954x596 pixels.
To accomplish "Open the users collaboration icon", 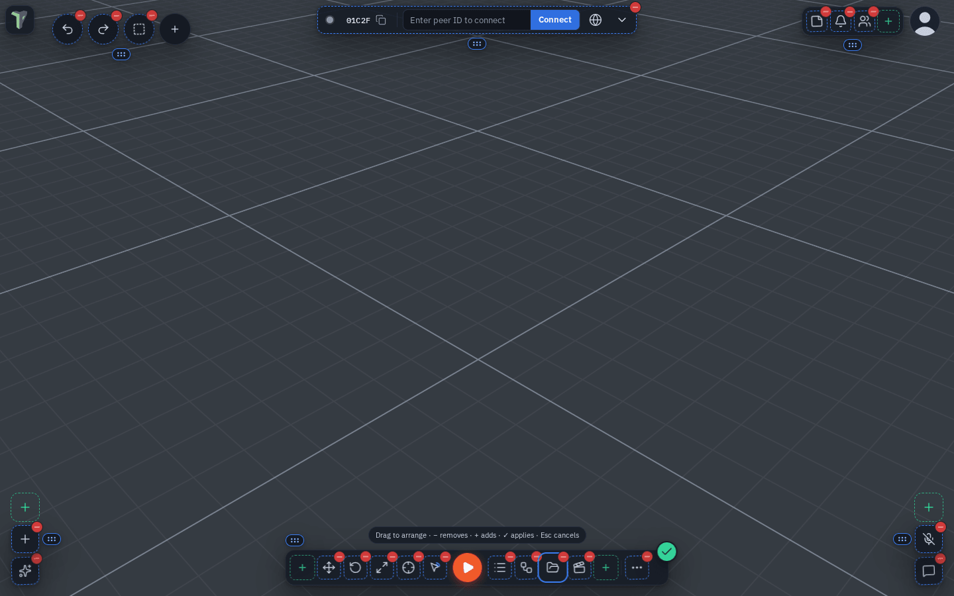I will pyautogui.click(x=865, y=21).
